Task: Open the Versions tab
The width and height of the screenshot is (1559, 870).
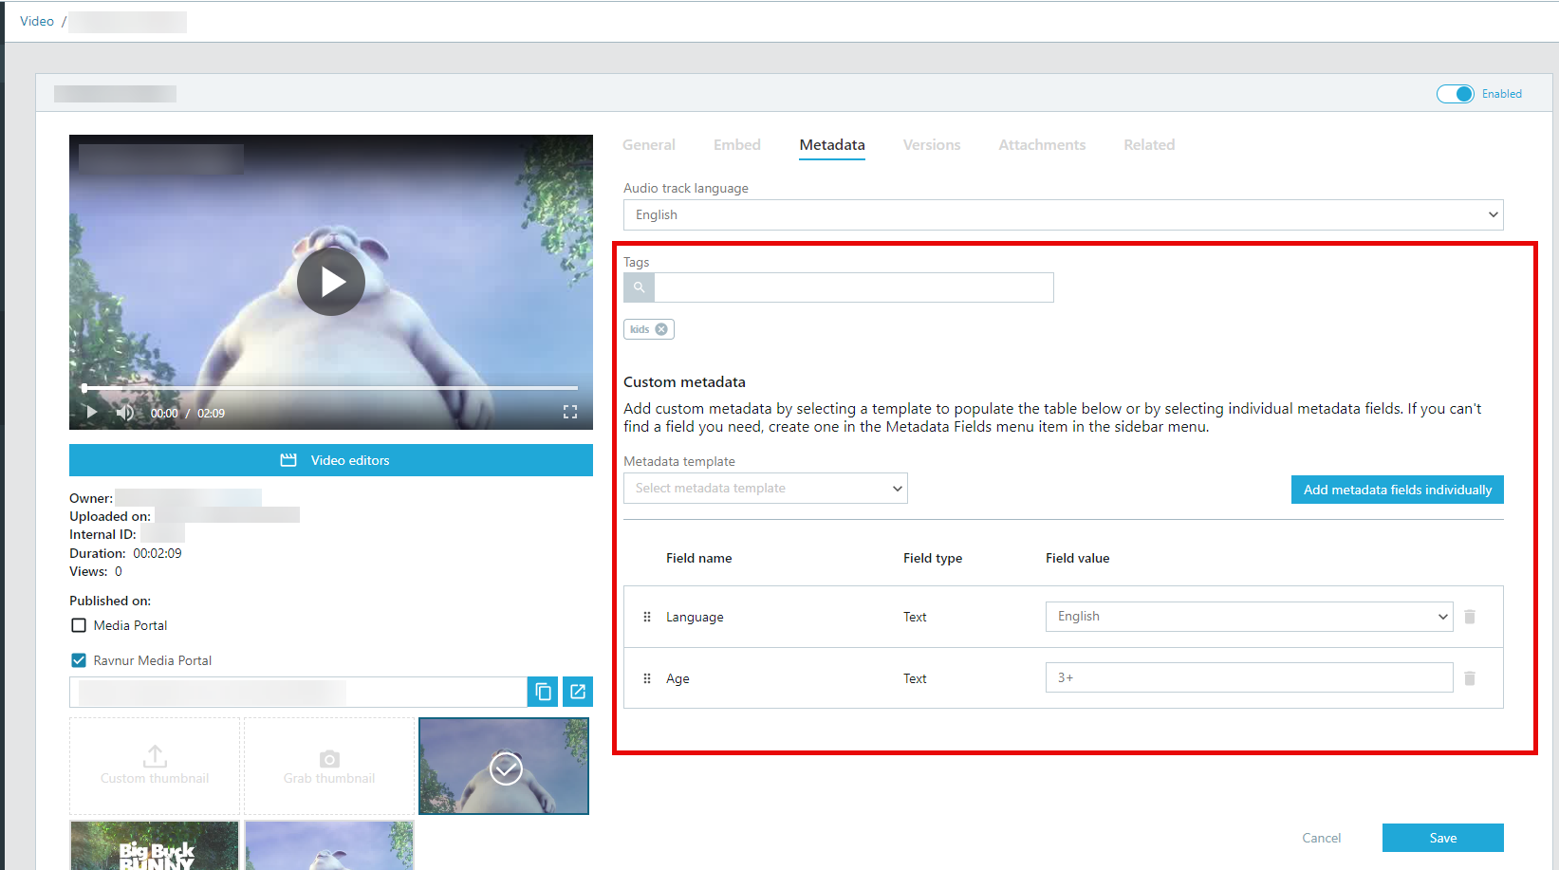Action: point(932,145)
